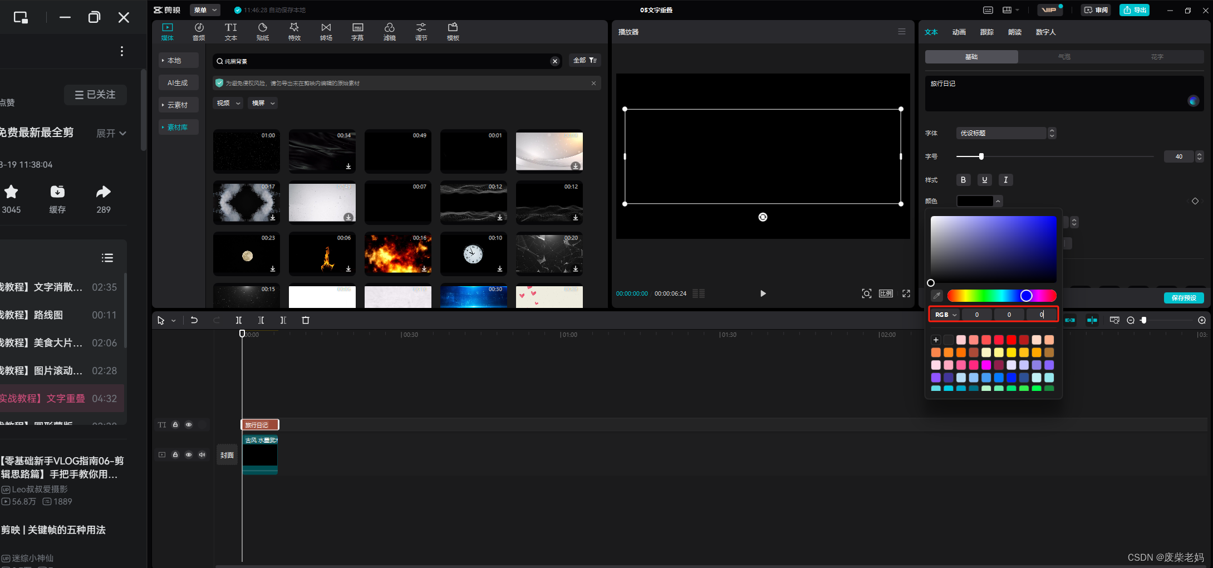Click the player panel hamburger menu
This screenshot has width=1213, height=568.
(x=902, y=32)
